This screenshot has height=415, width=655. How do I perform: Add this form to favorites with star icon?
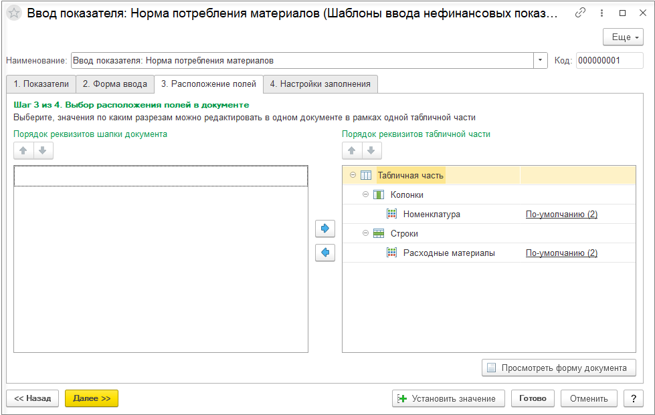coord(14,13)
